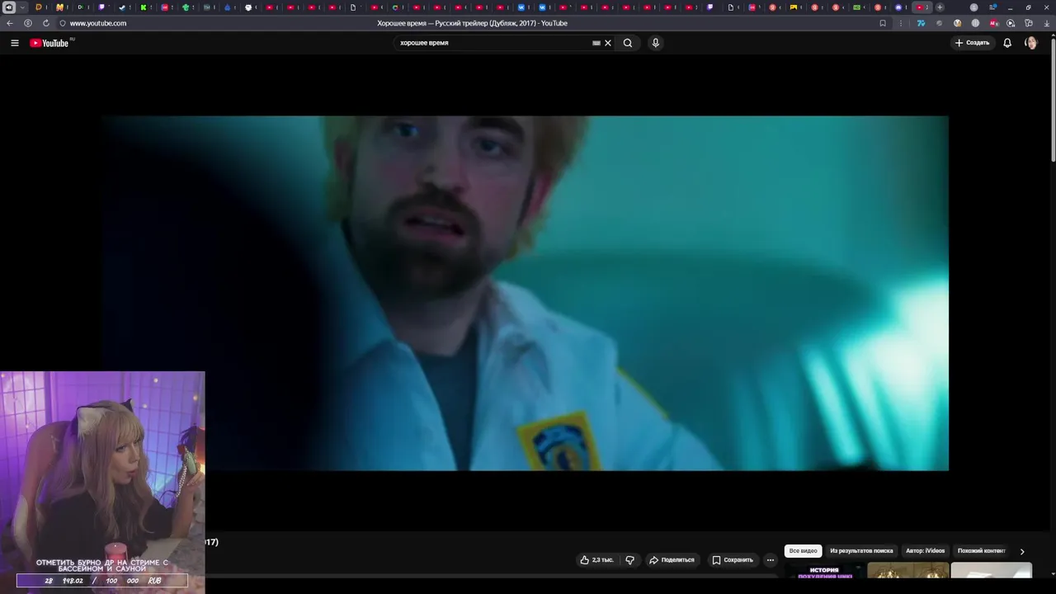
Task: Dislike the video
Action: [630, 560]
